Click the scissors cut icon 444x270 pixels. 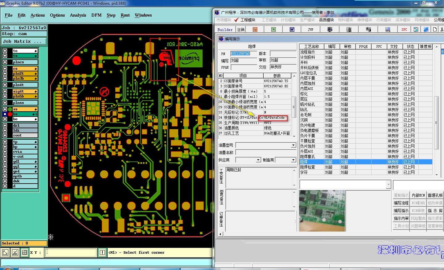coord(442,30)
